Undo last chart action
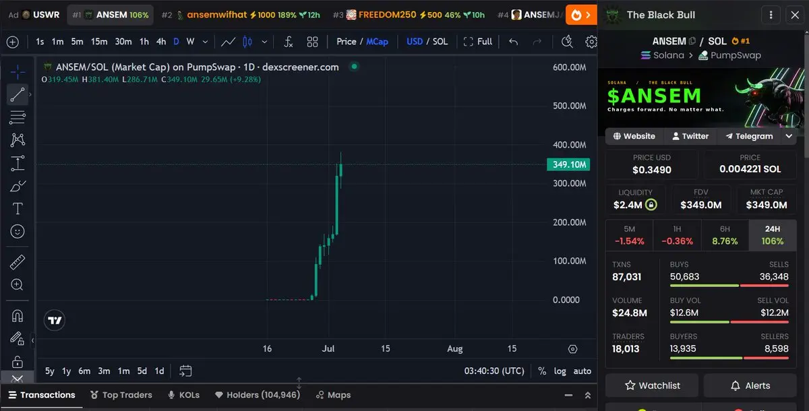This screenshot has height=411, width=809. coord(514,42)
